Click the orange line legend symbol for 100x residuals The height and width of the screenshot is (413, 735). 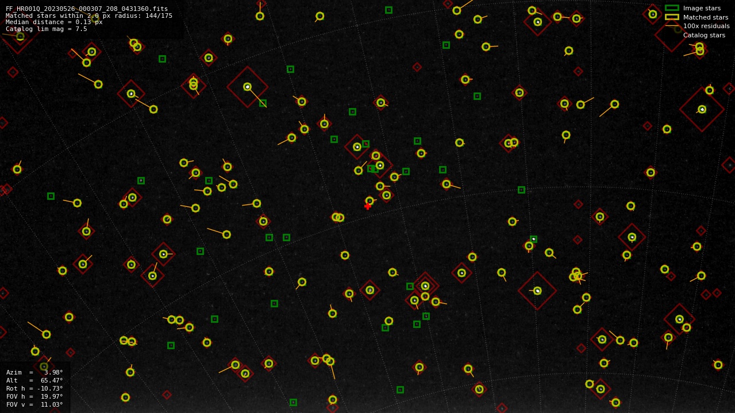coord(672,26)
